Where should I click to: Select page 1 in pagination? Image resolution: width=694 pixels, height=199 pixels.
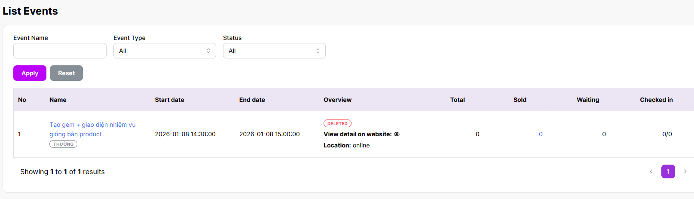[x=668, y=171]
